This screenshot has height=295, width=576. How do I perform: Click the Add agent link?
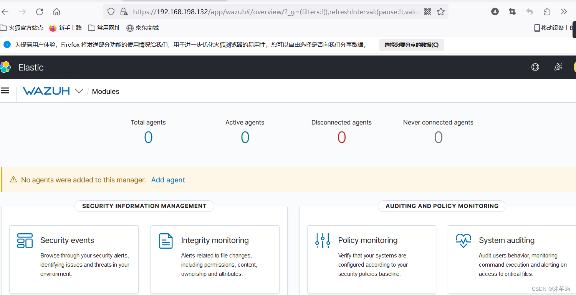[168, 180]
